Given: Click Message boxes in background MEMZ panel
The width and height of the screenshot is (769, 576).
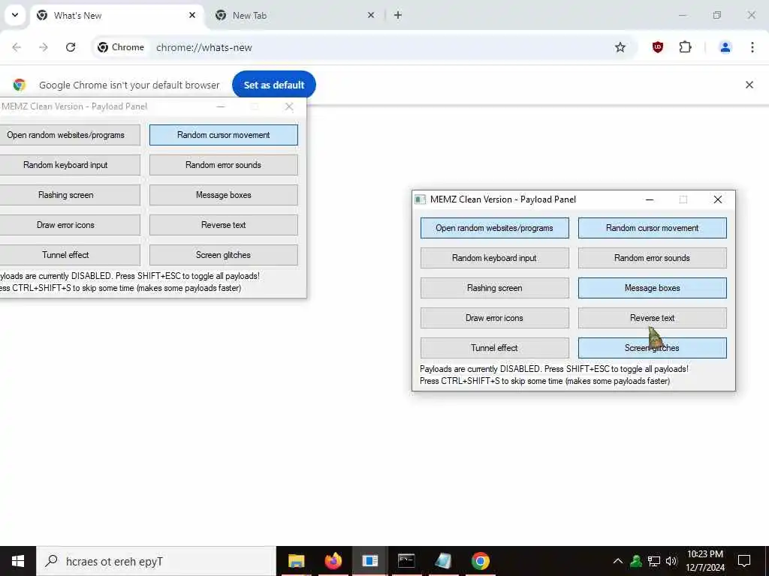Looking at the screenshot, I should (224, 195).
